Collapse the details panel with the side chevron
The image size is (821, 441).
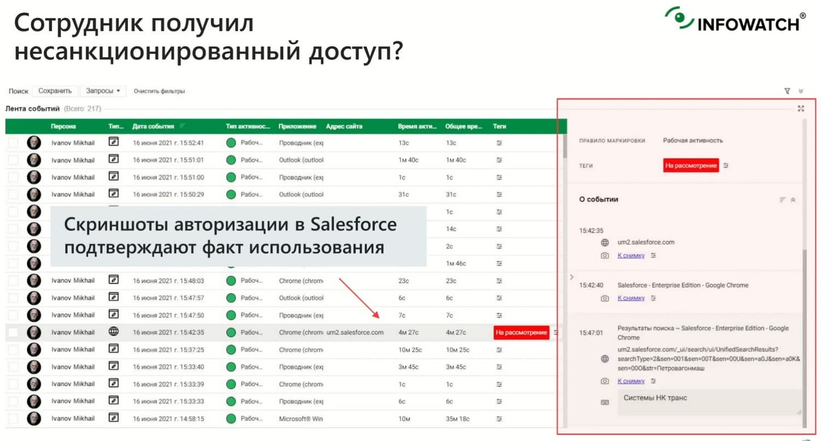571,277
